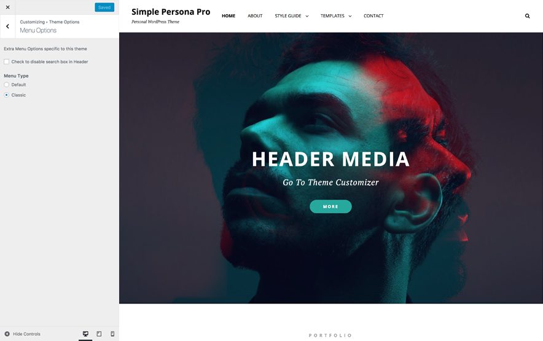Check the disable search box in Header option
The image size is (543, 341).
click(x=7, y=61)
